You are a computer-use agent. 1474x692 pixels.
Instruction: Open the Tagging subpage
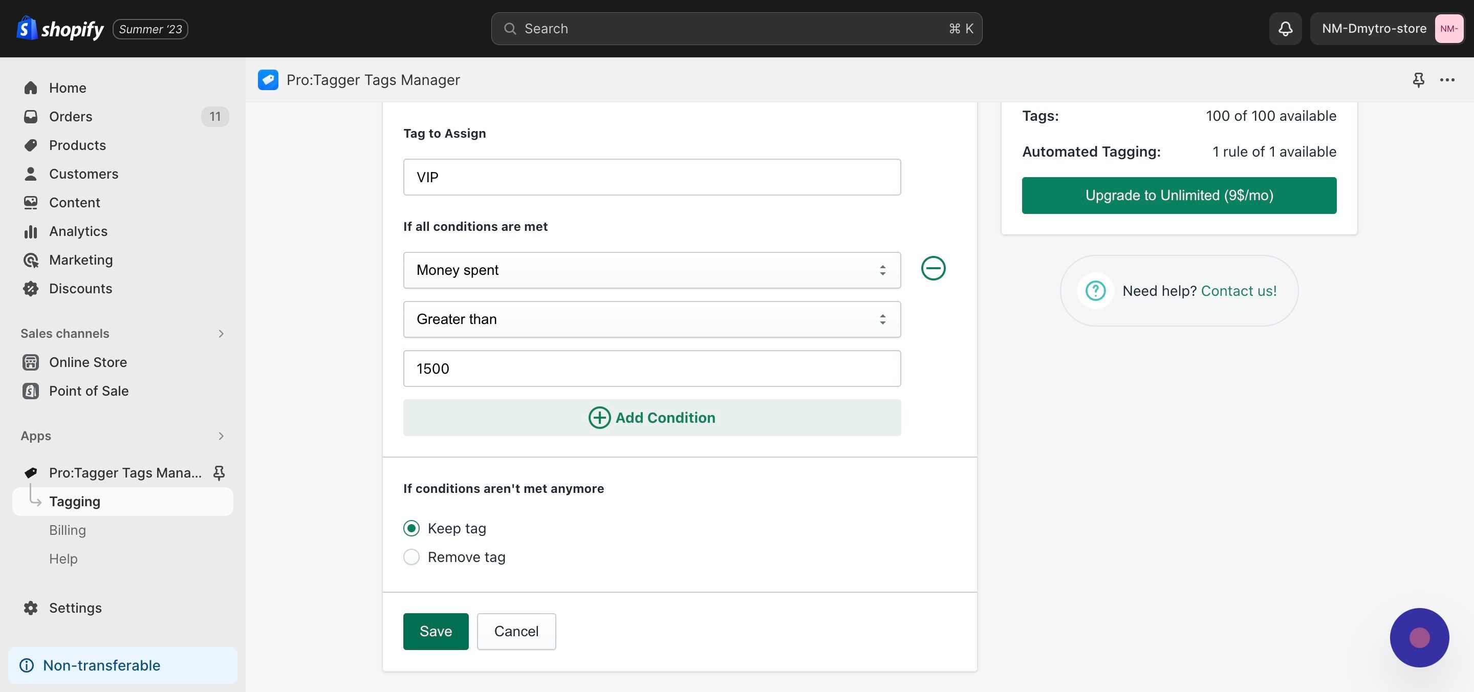122,502
